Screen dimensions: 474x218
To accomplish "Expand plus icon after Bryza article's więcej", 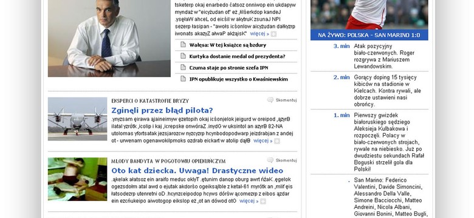I will click(x=277, y=141).
